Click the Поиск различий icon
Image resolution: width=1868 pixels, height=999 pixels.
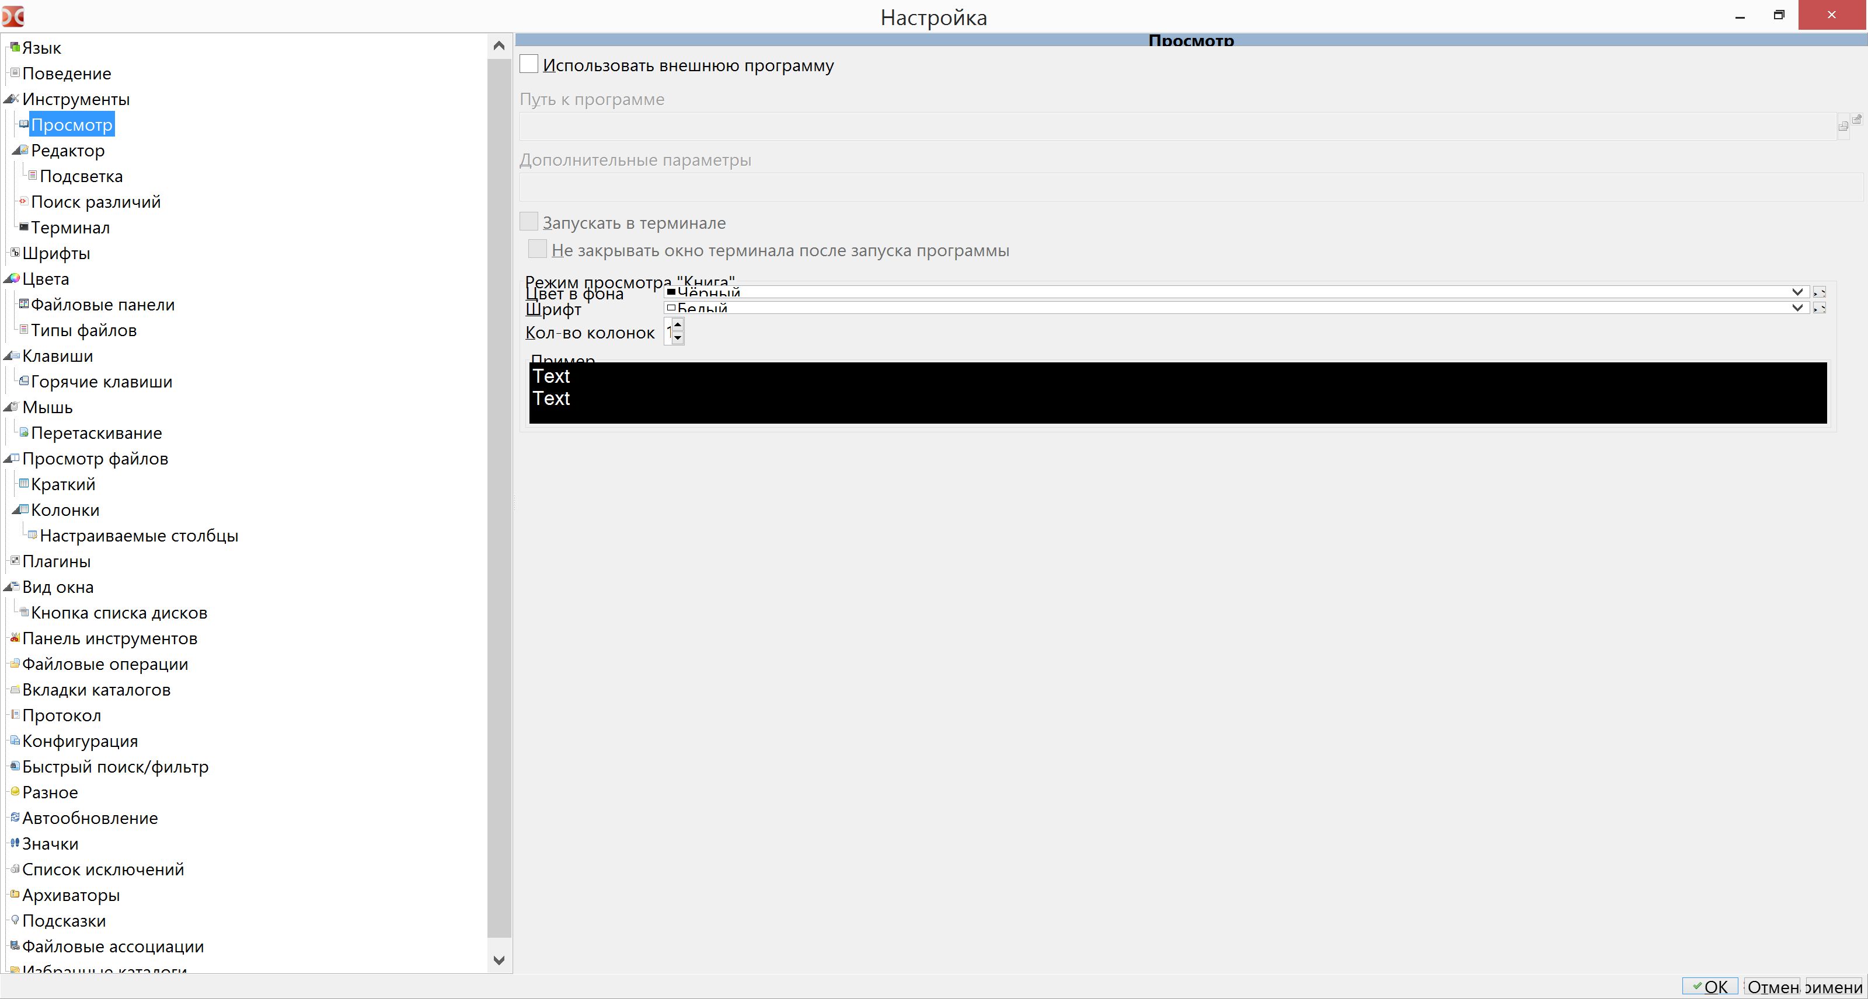[x=23, y=201]
